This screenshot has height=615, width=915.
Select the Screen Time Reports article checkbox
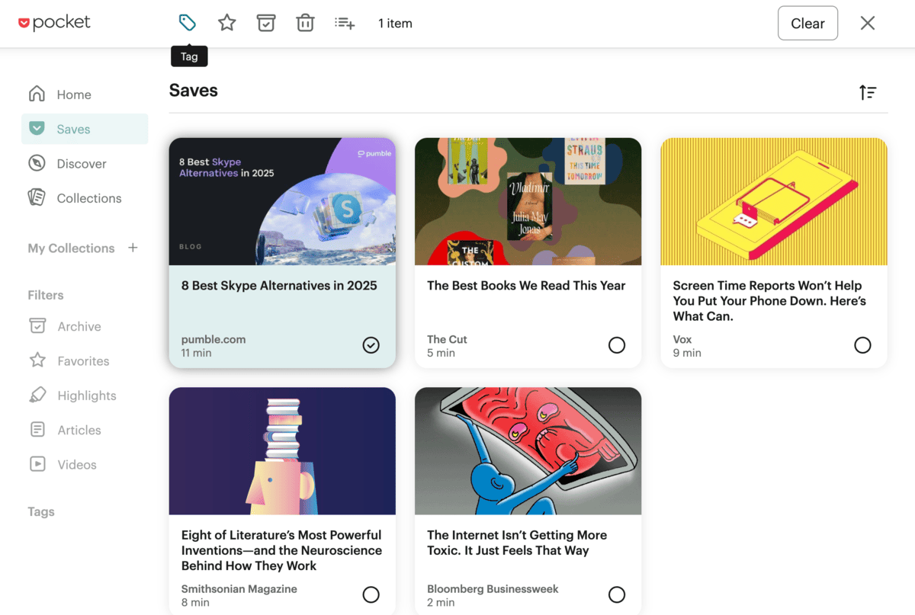[862, 345]
